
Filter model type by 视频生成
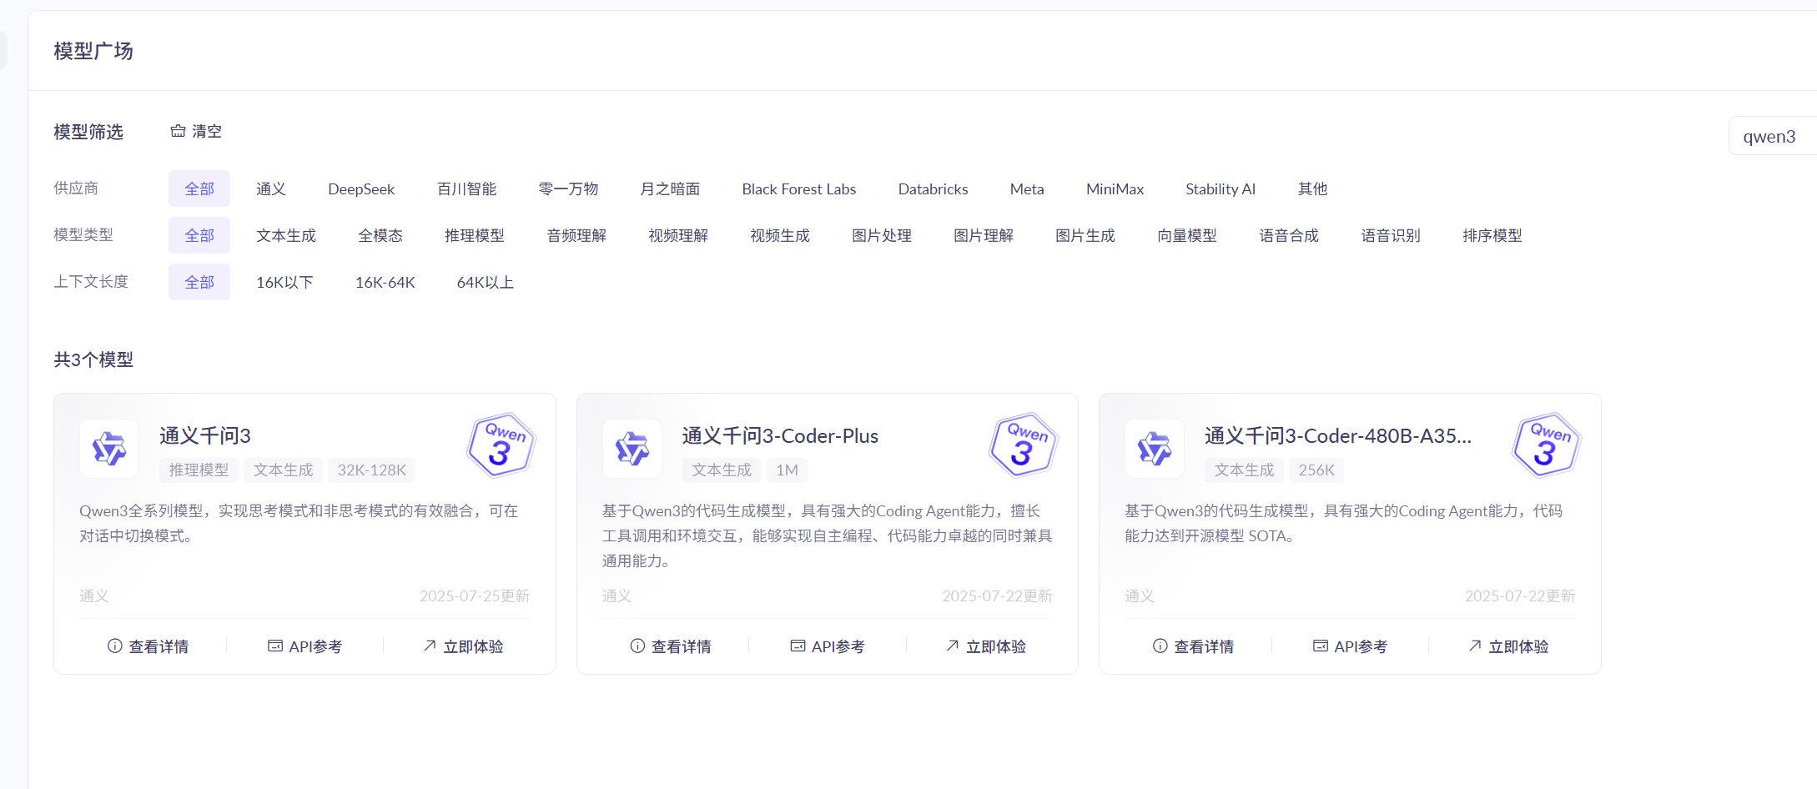[780, 235]
